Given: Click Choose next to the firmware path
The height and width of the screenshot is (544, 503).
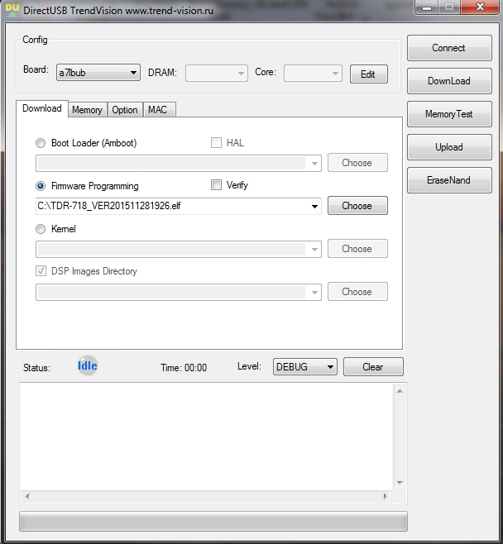Looking at the screenshot, I should pyautogui.click(x=357, y=206).
